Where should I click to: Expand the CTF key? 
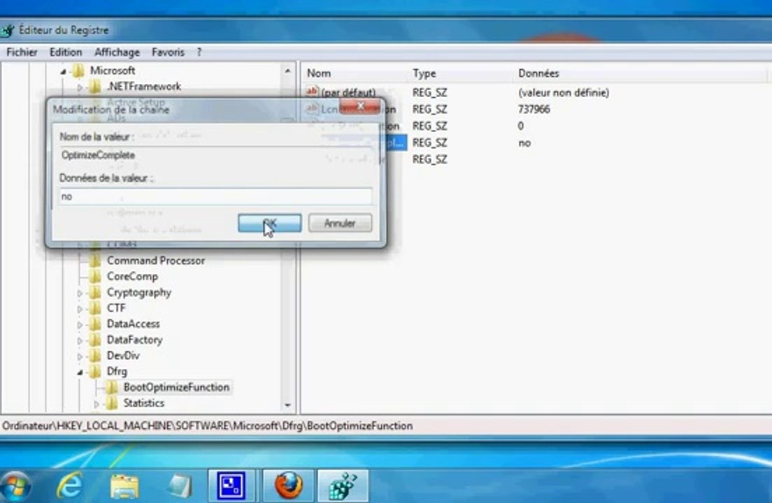point(80,309)
